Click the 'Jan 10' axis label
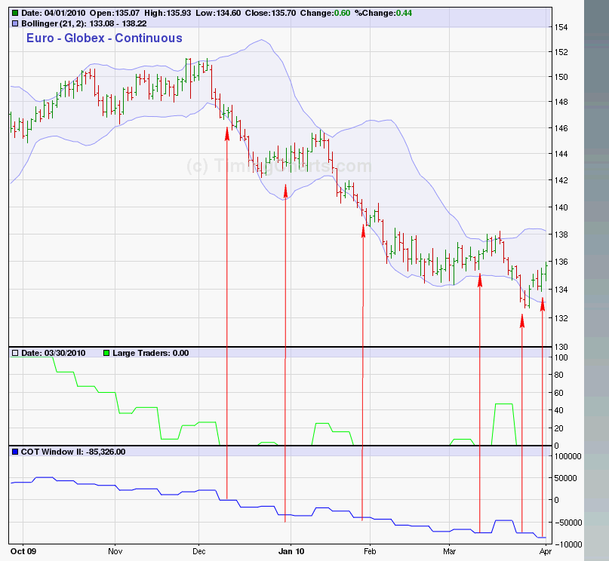This screenshot has height=561, width=609. tap(291, 551)
